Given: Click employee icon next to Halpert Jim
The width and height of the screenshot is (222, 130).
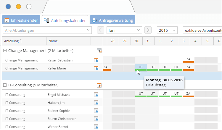Looking at the screenshot, I should [x=96, y=103].
